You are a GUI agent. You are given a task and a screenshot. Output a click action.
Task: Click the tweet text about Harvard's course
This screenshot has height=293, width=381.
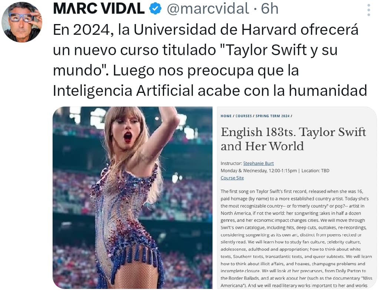click(x=210, y=60)
